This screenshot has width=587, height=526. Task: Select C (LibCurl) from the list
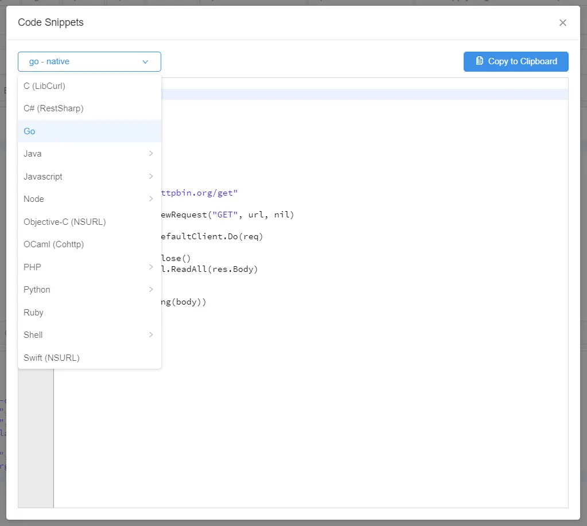[x=45, y=86]
